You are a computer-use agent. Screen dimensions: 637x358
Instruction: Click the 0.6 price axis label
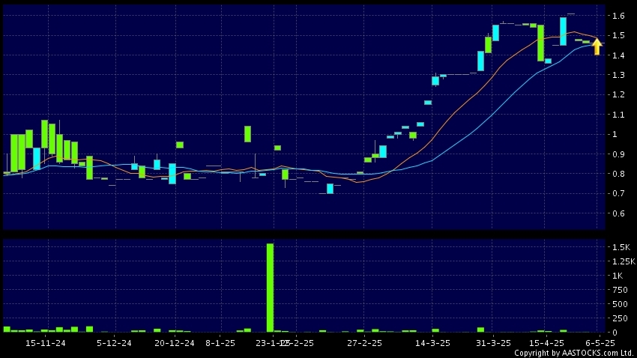(618, 213)
